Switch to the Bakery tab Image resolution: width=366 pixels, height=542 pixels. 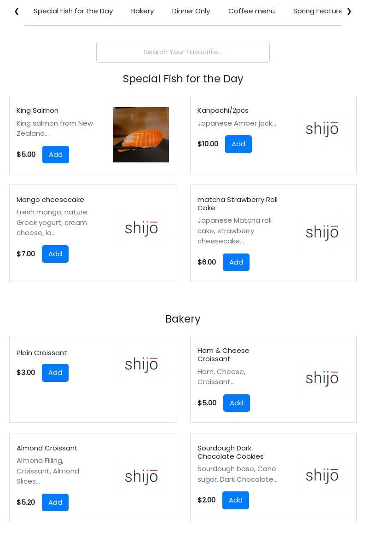pos(142,11)
